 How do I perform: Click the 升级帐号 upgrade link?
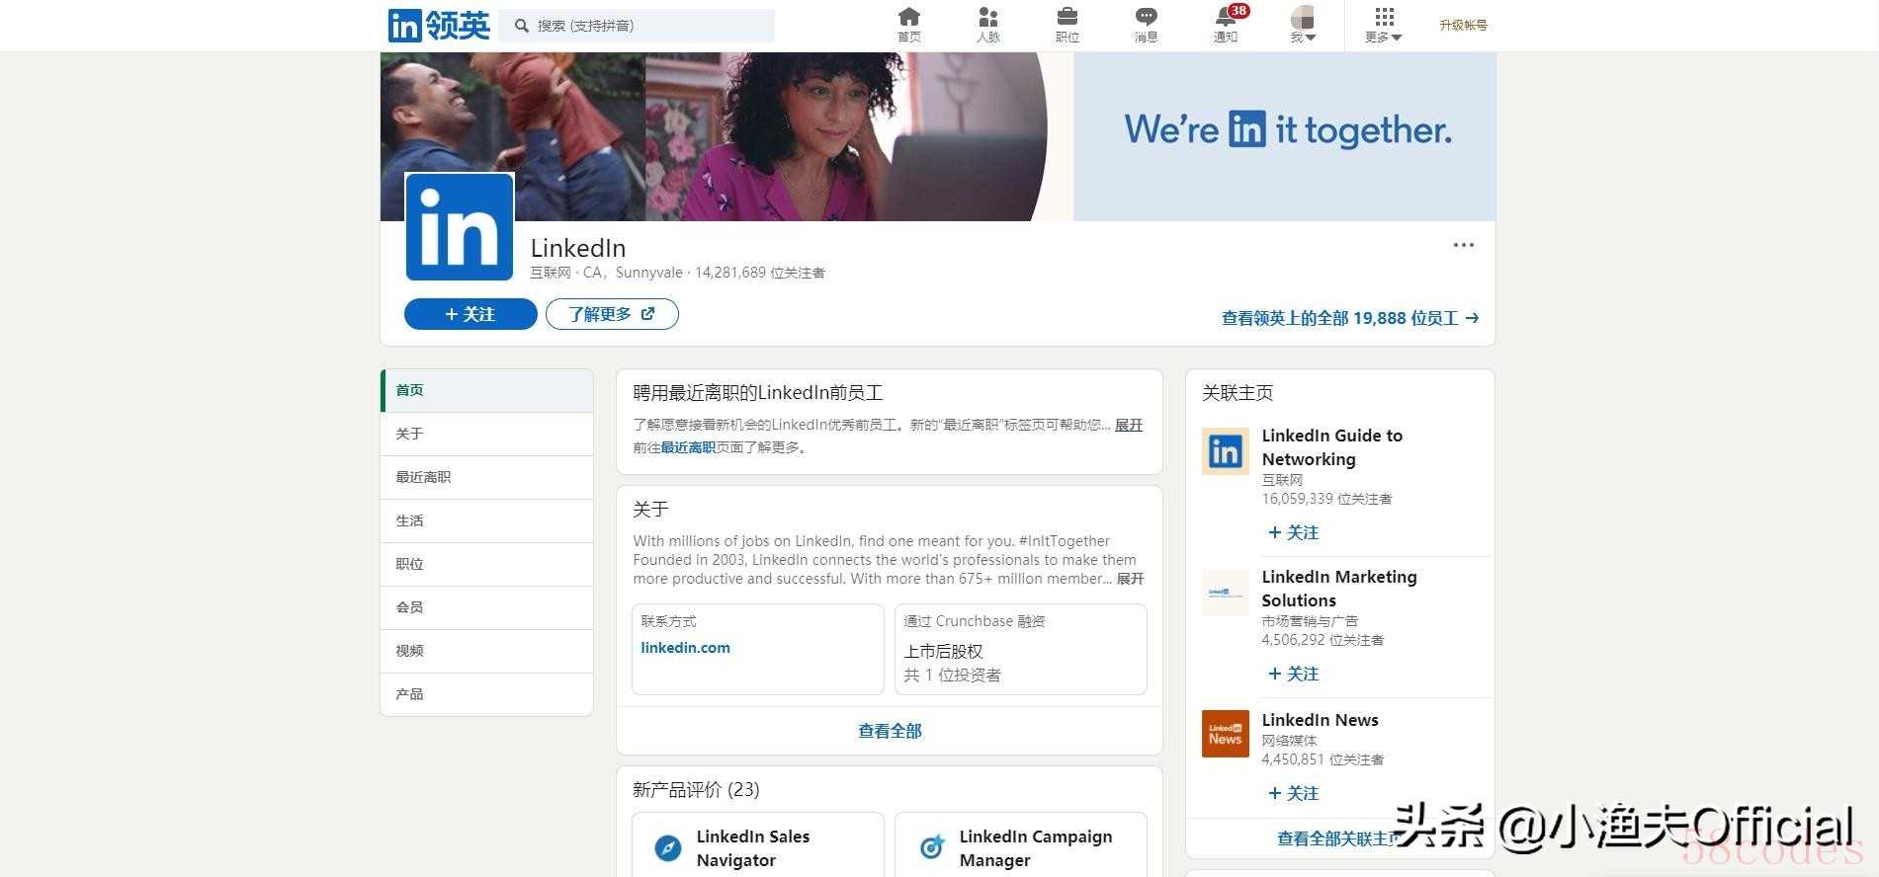tap(1463, 26)
